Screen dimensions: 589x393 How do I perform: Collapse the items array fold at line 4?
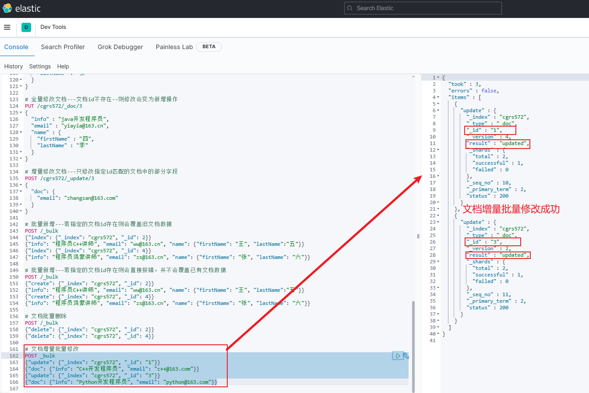pyautogui.click(x=438, y=97)
